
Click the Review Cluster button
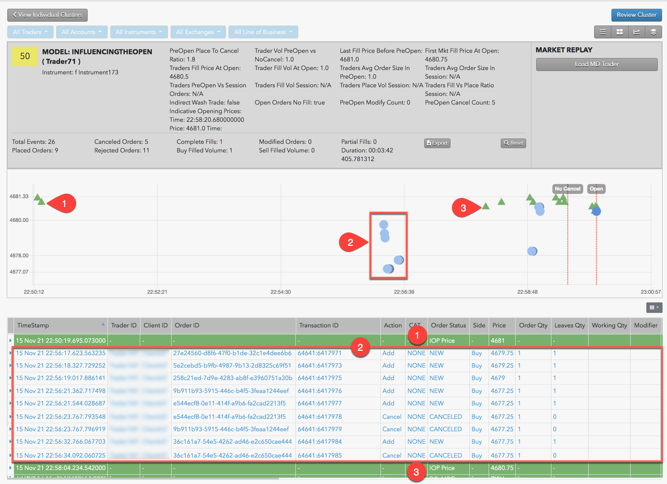[636, 15]
